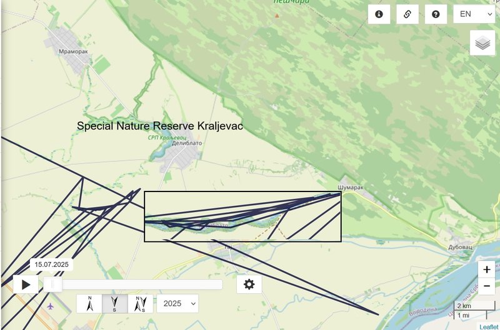Open the help question-mark button
This screenshot has height=330, width=500.
[x=436, y=14]
